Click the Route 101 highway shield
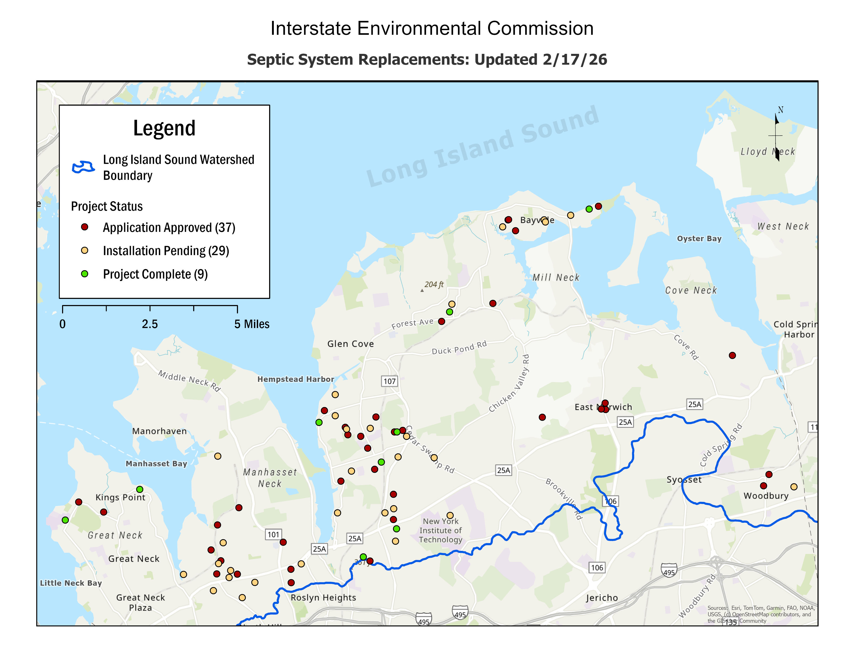850x657 pixels. pyautogui.click(x=273, y=534)
